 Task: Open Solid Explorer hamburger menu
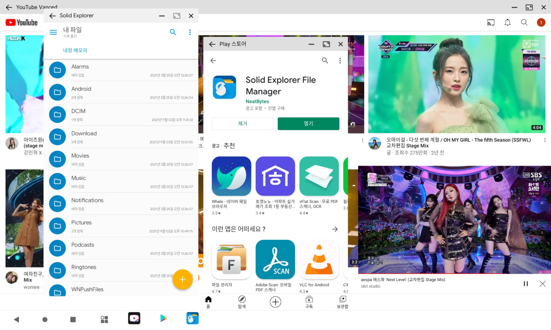[53, 32]
